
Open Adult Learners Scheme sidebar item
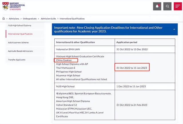(x=18, y=42)
